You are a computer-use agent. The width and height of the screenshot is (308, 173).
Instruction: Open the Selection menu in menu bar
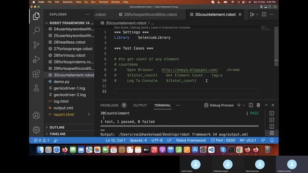pos(67,2)
